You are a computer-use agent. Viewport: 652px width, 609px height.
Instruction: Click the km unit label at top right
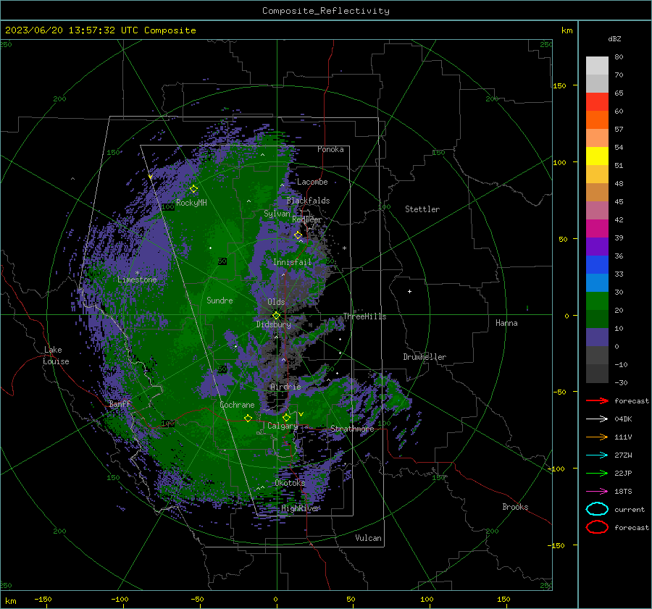tap(567, 30)
